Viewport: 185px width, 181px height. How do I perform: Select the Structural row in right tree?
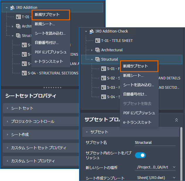(x=132, y=59)
